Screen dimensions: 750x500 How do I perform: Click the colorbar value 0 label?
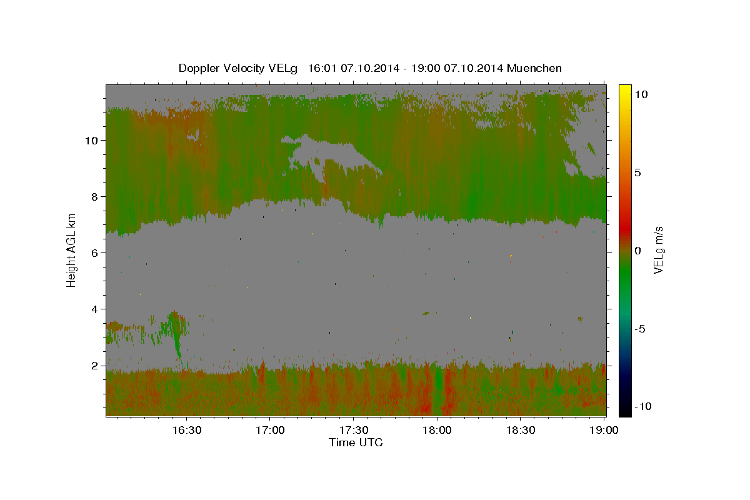tap(637, 251)
